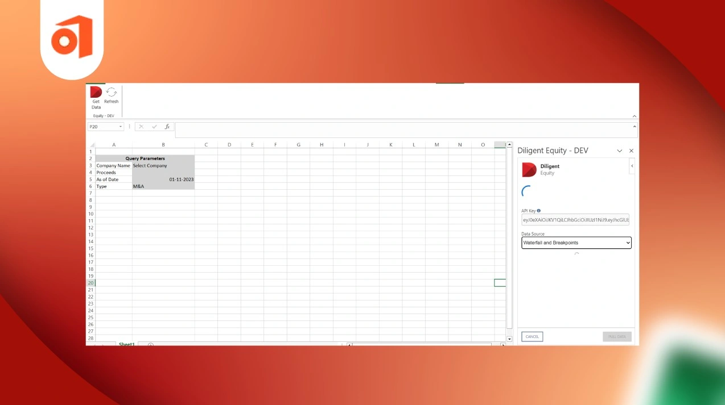Close the Diligent Equity task pane
The width and height of the screenshot is (725, 405).
pos(631,151)
